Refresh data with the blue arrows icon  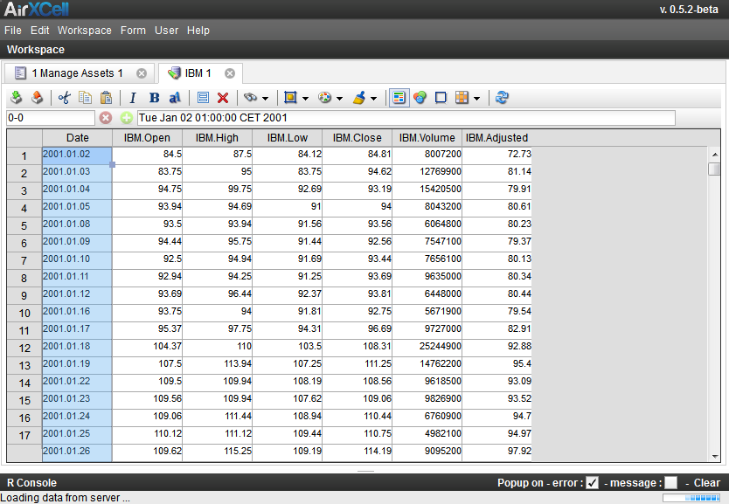[x=502, y=98]
